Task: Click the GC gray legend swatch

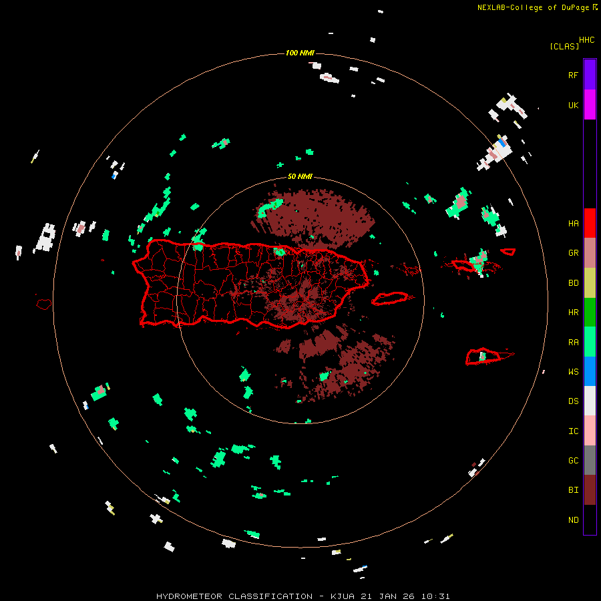Action: [x=590, y=460]
